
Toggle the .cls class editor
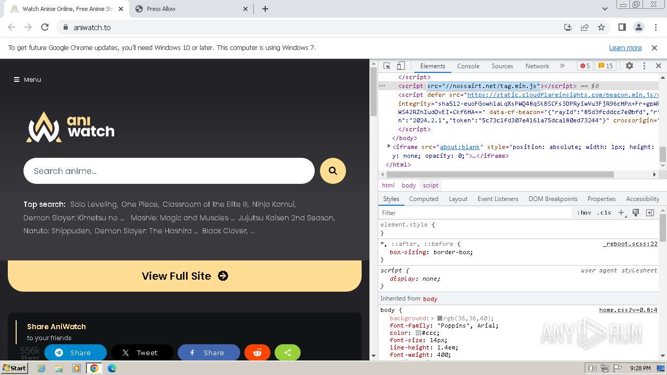coord(604,213)
